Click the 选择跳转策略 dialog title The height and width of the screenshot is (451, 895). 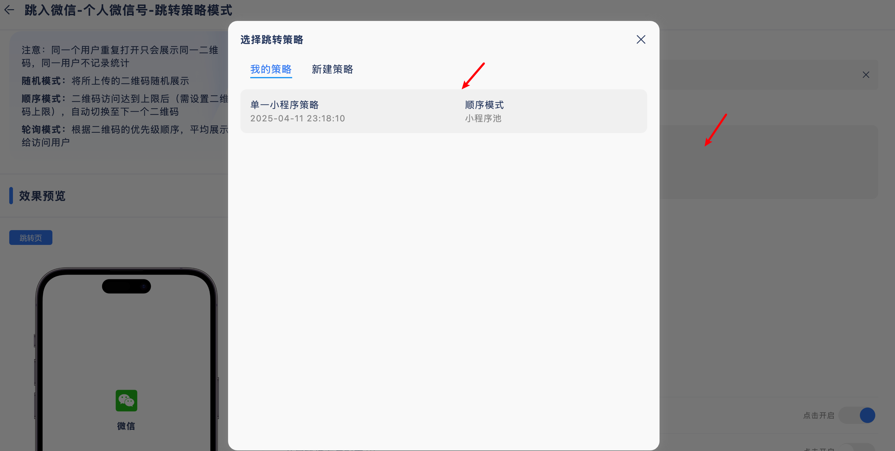272,39
